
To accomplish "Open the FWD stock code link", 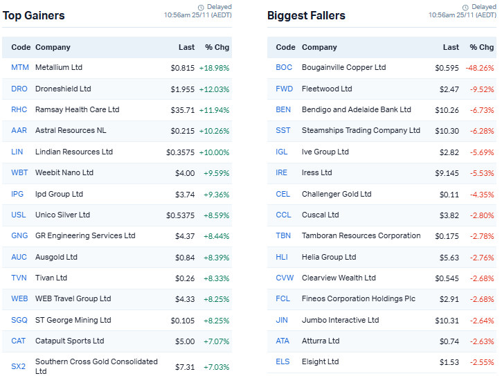I will 285,89.
